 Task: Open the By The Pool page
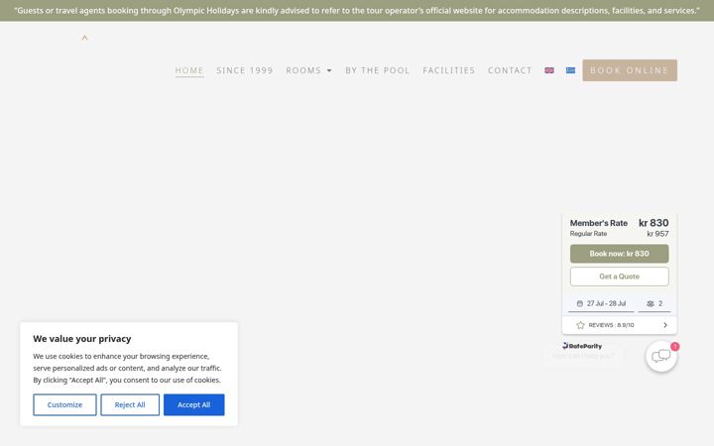[378, 70]
